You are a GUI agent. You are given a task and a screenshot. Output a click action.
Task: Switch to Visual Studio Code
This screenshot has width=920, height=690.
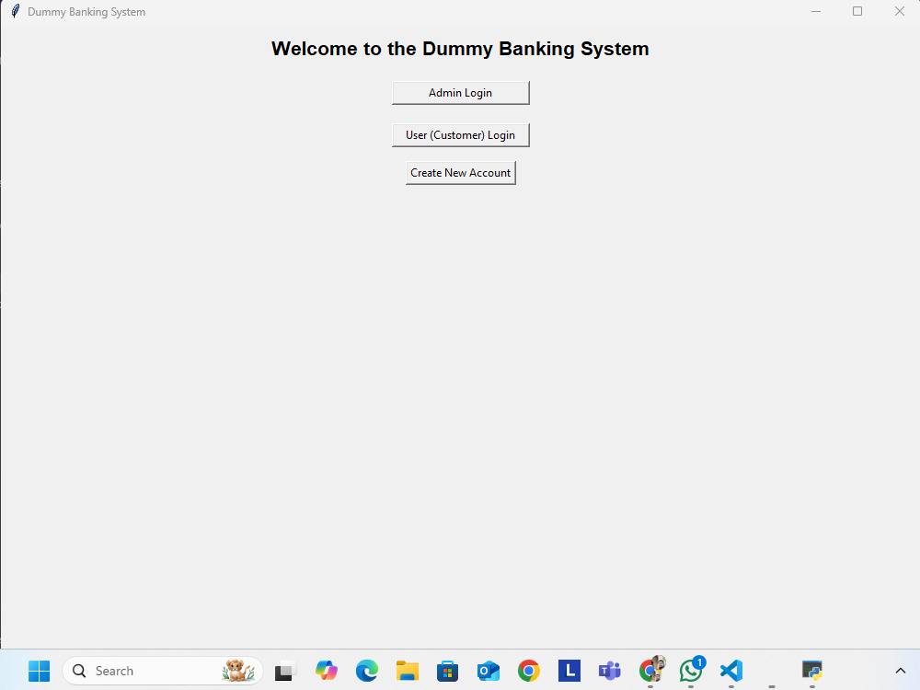[731, 671]
